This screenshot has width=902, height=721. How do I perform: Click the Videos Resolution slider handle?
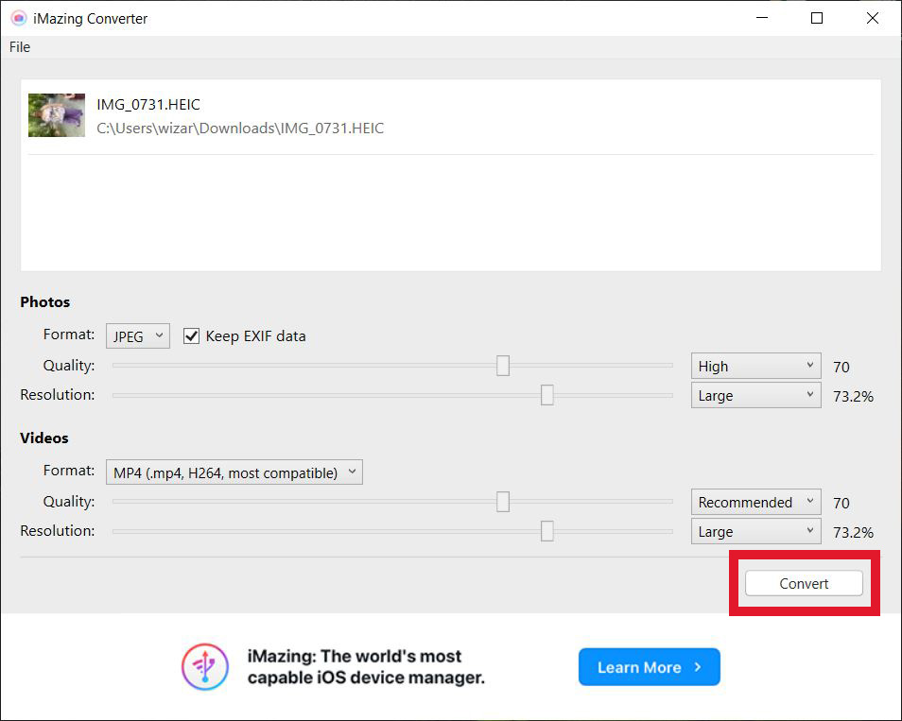(x=546, y=532)
